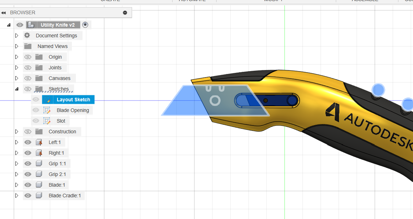Show the Sketches folder using its eye
Viewport: 413px width, 219px height.
28,89
